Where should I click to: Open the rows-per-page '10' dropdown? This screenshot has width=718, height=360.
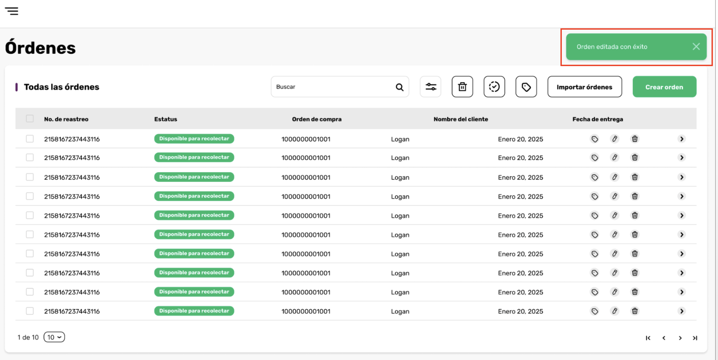(54, 337)
